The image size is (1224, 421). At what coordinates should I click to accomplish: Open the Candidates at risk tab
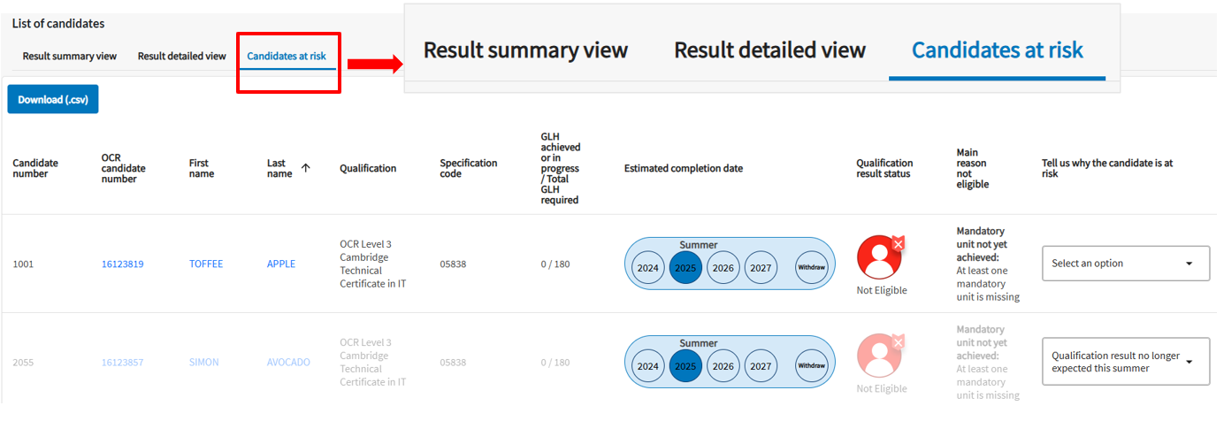[287, 57]
